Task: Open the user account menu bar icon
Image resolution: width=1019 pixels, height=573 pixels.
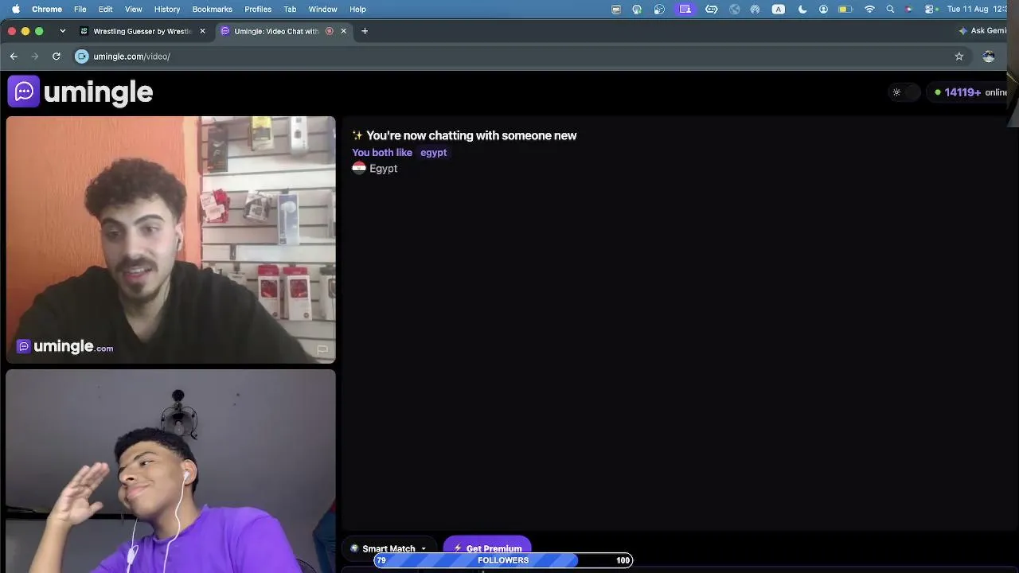Action: tap(824, 9)
